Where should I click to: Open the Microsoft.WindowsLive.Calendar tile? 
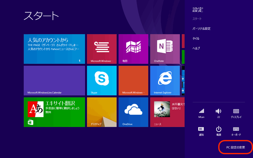coord(54,80)
